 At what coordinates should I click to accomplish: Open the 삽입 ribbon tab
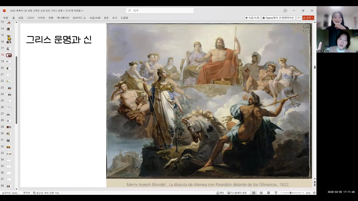[21, 18]
